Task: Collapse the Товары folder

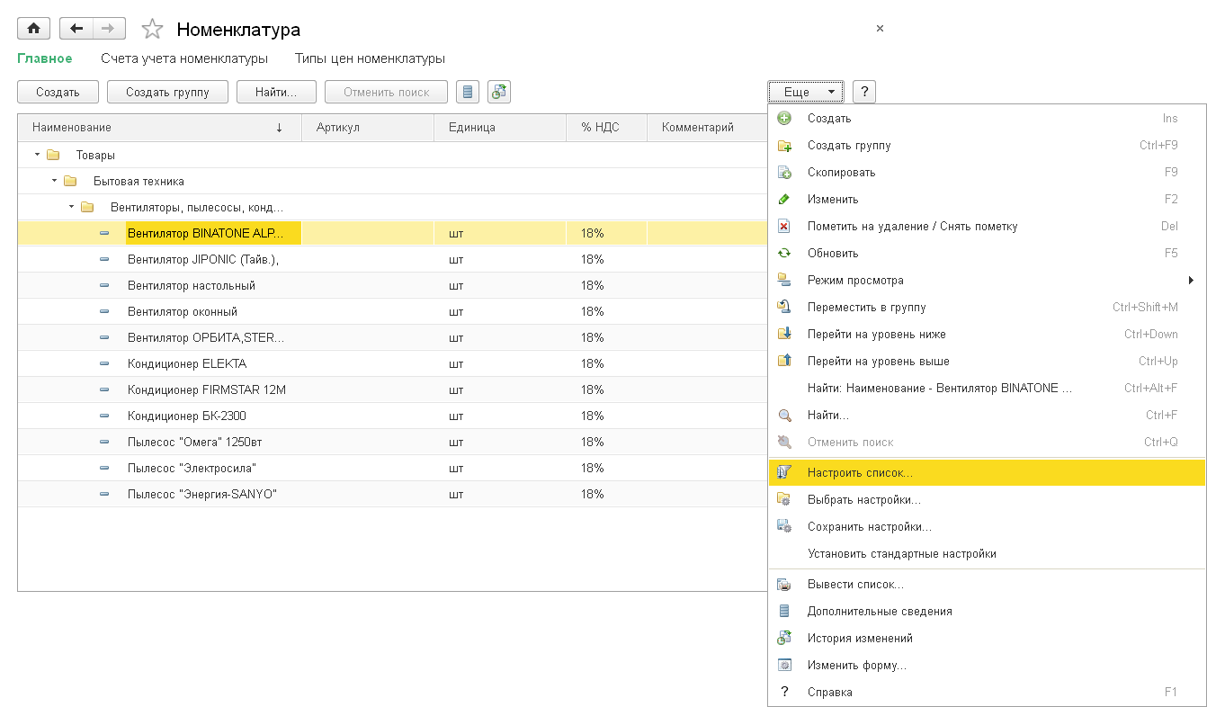Action: pyautogui.click(x=37, y=155)
